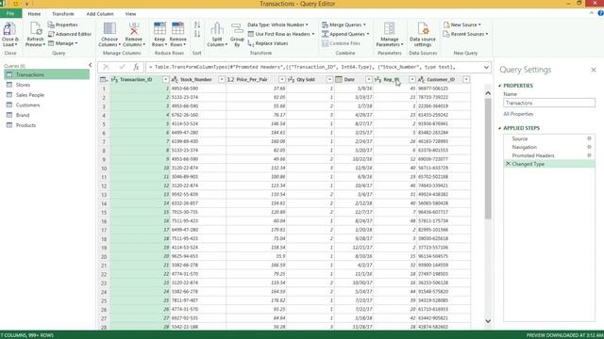Image resolution: width=604 pixels, height=339 pixels.
Task: Switch to the Transform tab
Action: click(63, 14)
